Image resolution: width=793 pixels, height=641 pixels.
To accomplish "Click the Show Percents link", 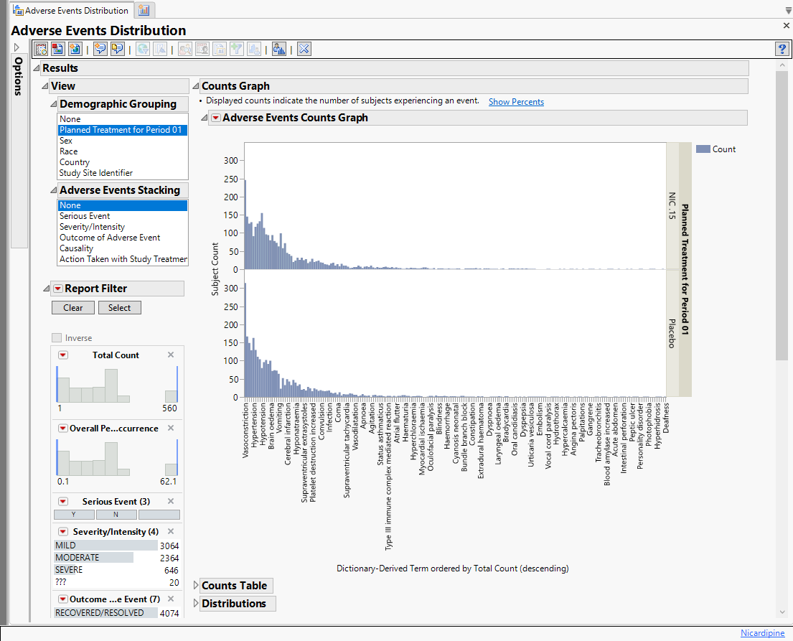I will tap(516, 102).
